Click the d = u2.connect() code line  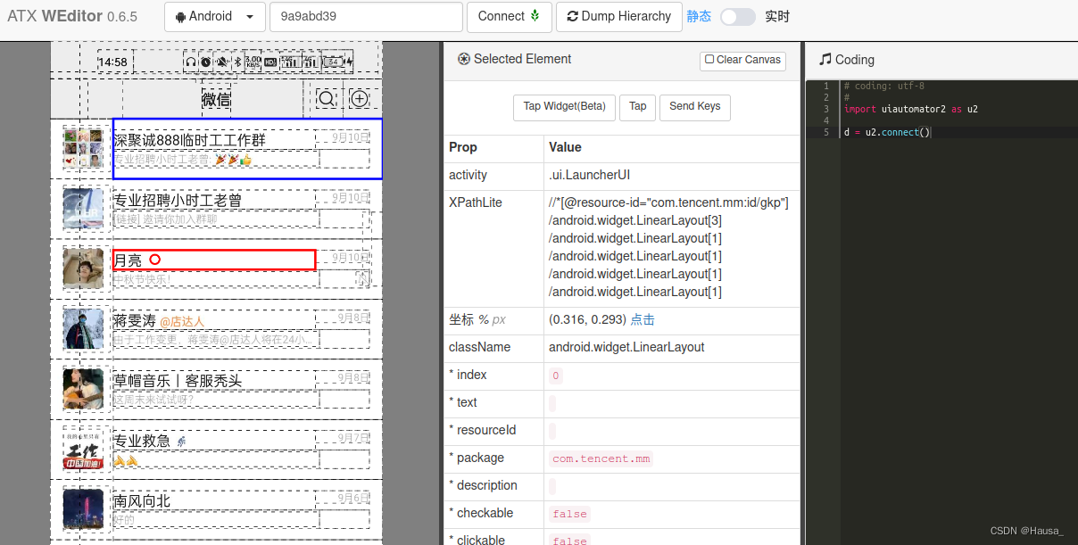point(887,132)
